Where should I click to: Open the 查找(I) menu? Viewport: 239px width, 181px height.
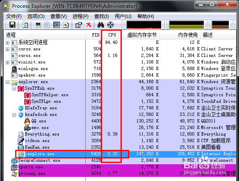[102, 16]
